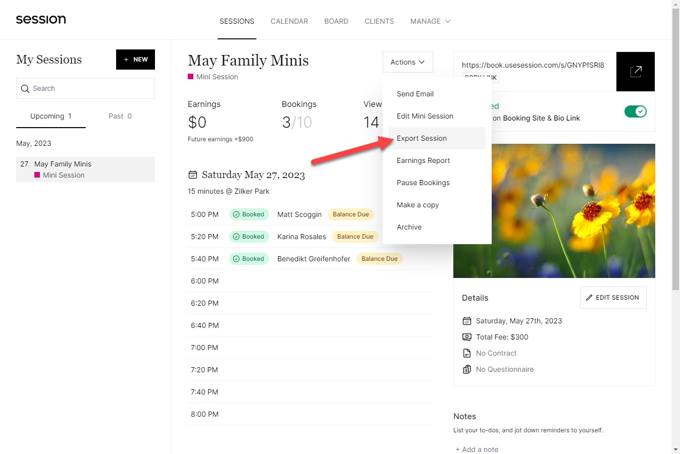Click Balance Due badge for Matt Scoggin
680x454 pixels.
coord(351,214)
